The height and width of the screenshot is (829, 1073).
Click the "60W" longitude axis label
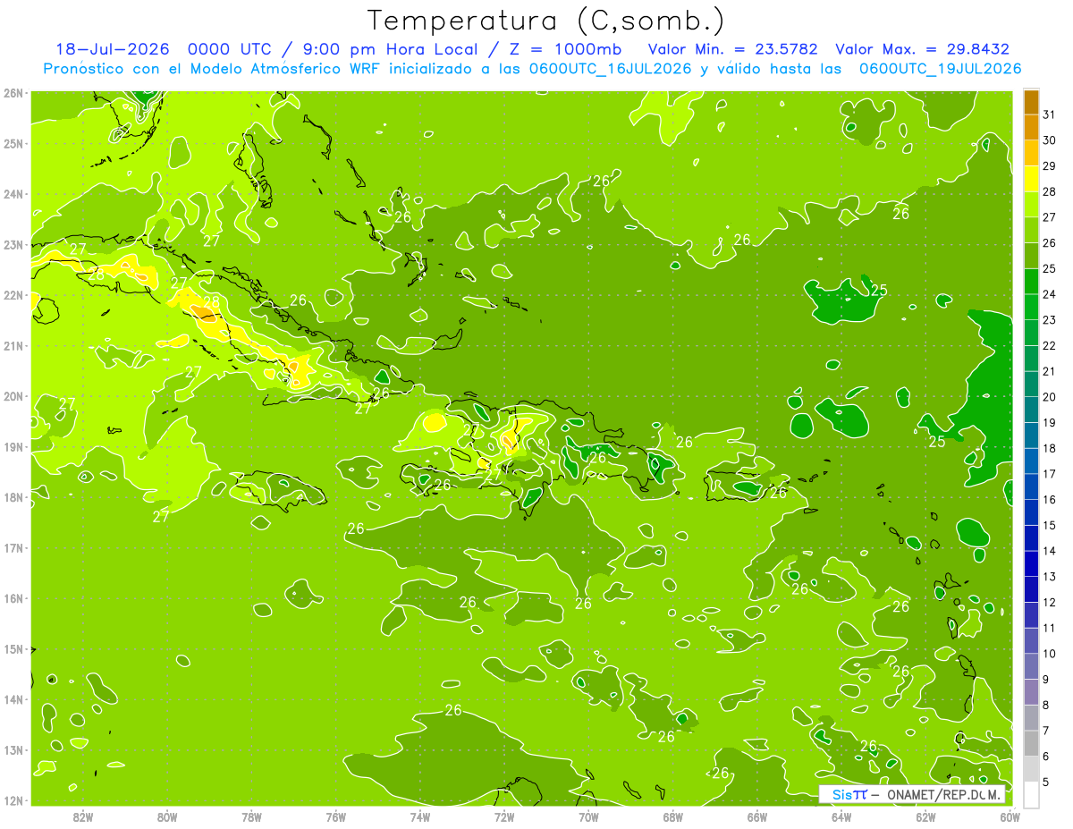[x=1010, y=816]
